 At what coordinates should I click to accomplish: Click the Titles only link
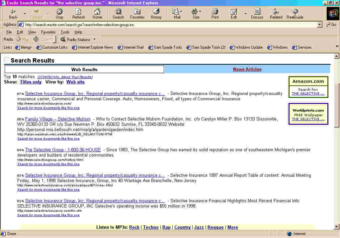[31, 82]
